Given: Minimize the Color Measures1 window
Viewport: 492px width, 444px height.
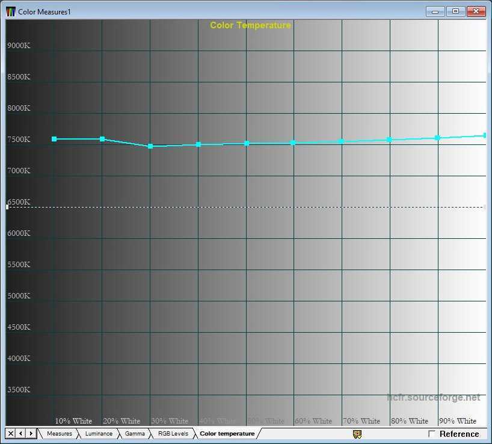Looking at the screenshot, I should coord(435,11).
